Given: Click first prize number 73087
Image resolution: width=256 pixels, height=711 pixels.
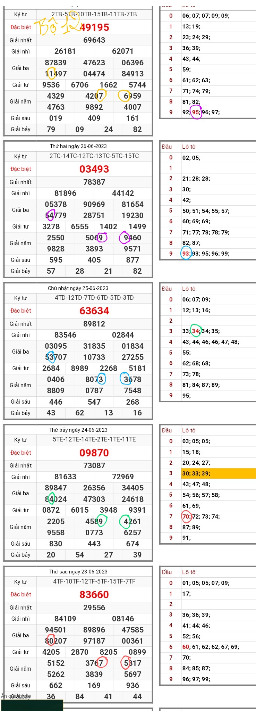Looking at the screenshot, I should click(94, 465).
